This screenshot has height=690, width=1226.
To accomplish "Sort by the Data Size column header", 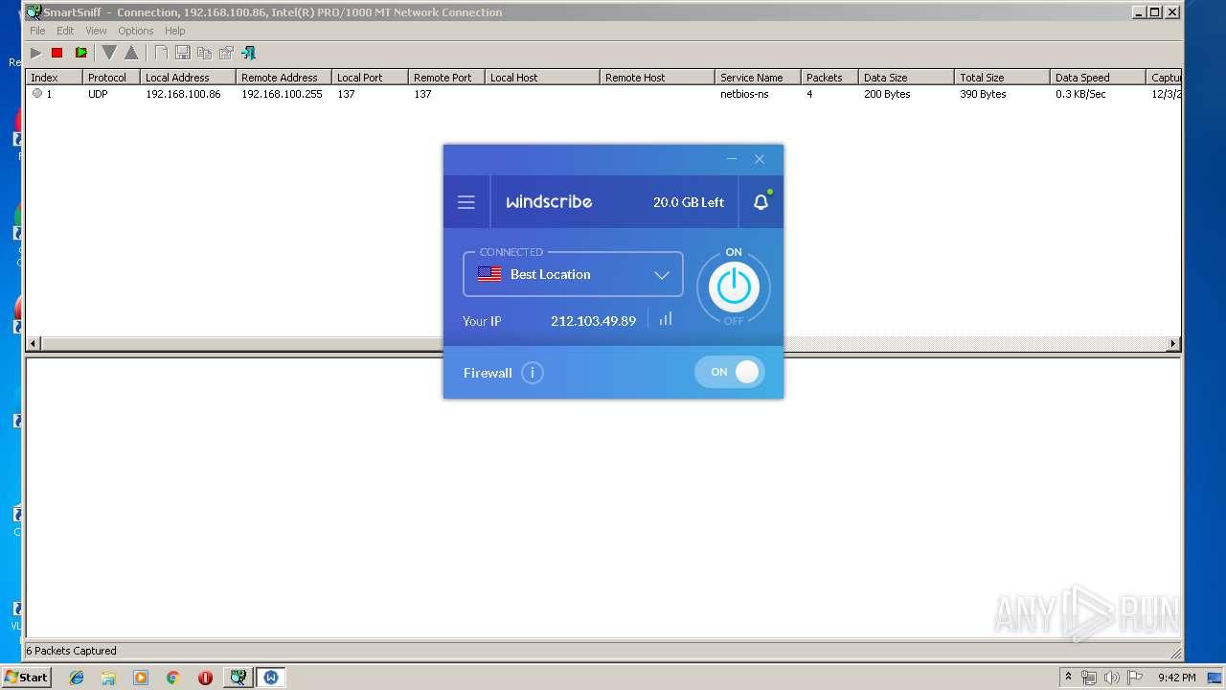I will pyautogui.click(x=906, y=78).
